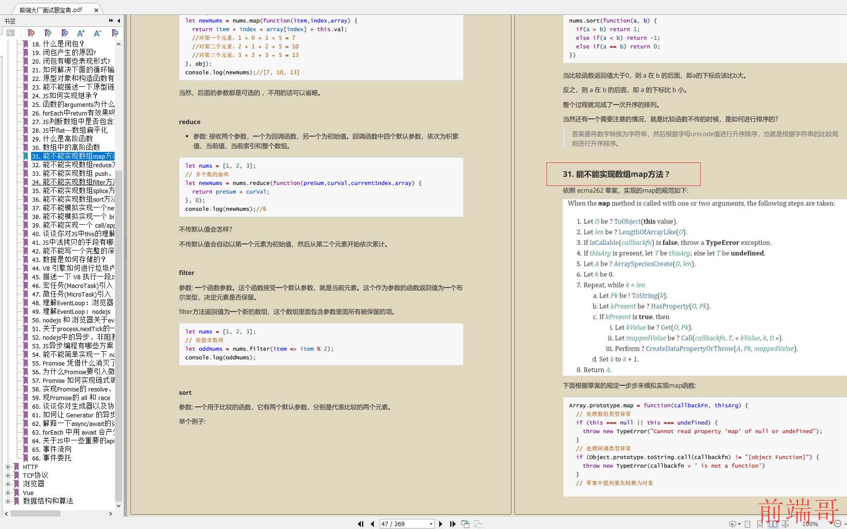This screenshot has width=847, height=529.
Task: Click bookmark panel horizontal scroll left arrow
Action: coord(6,514)
